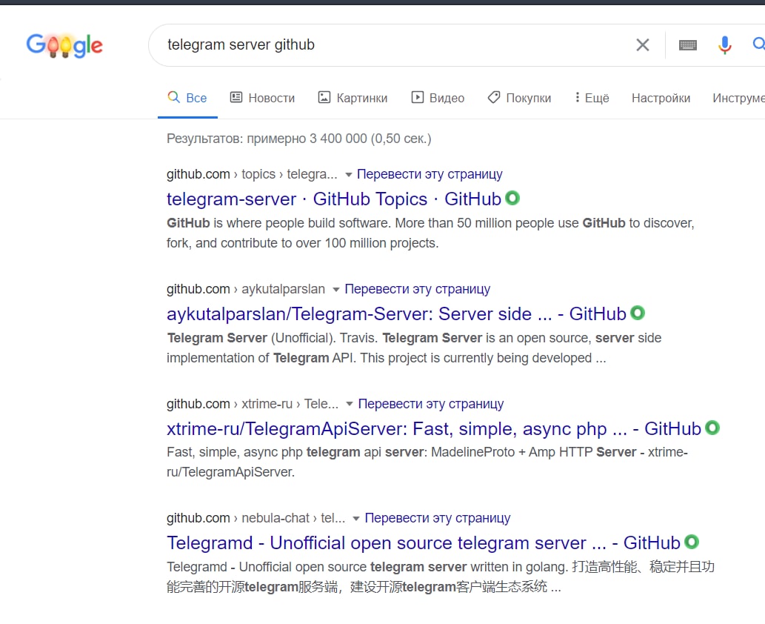Select the Все tab
Viewport: 765px width, 624px height.
coord(187,98)
